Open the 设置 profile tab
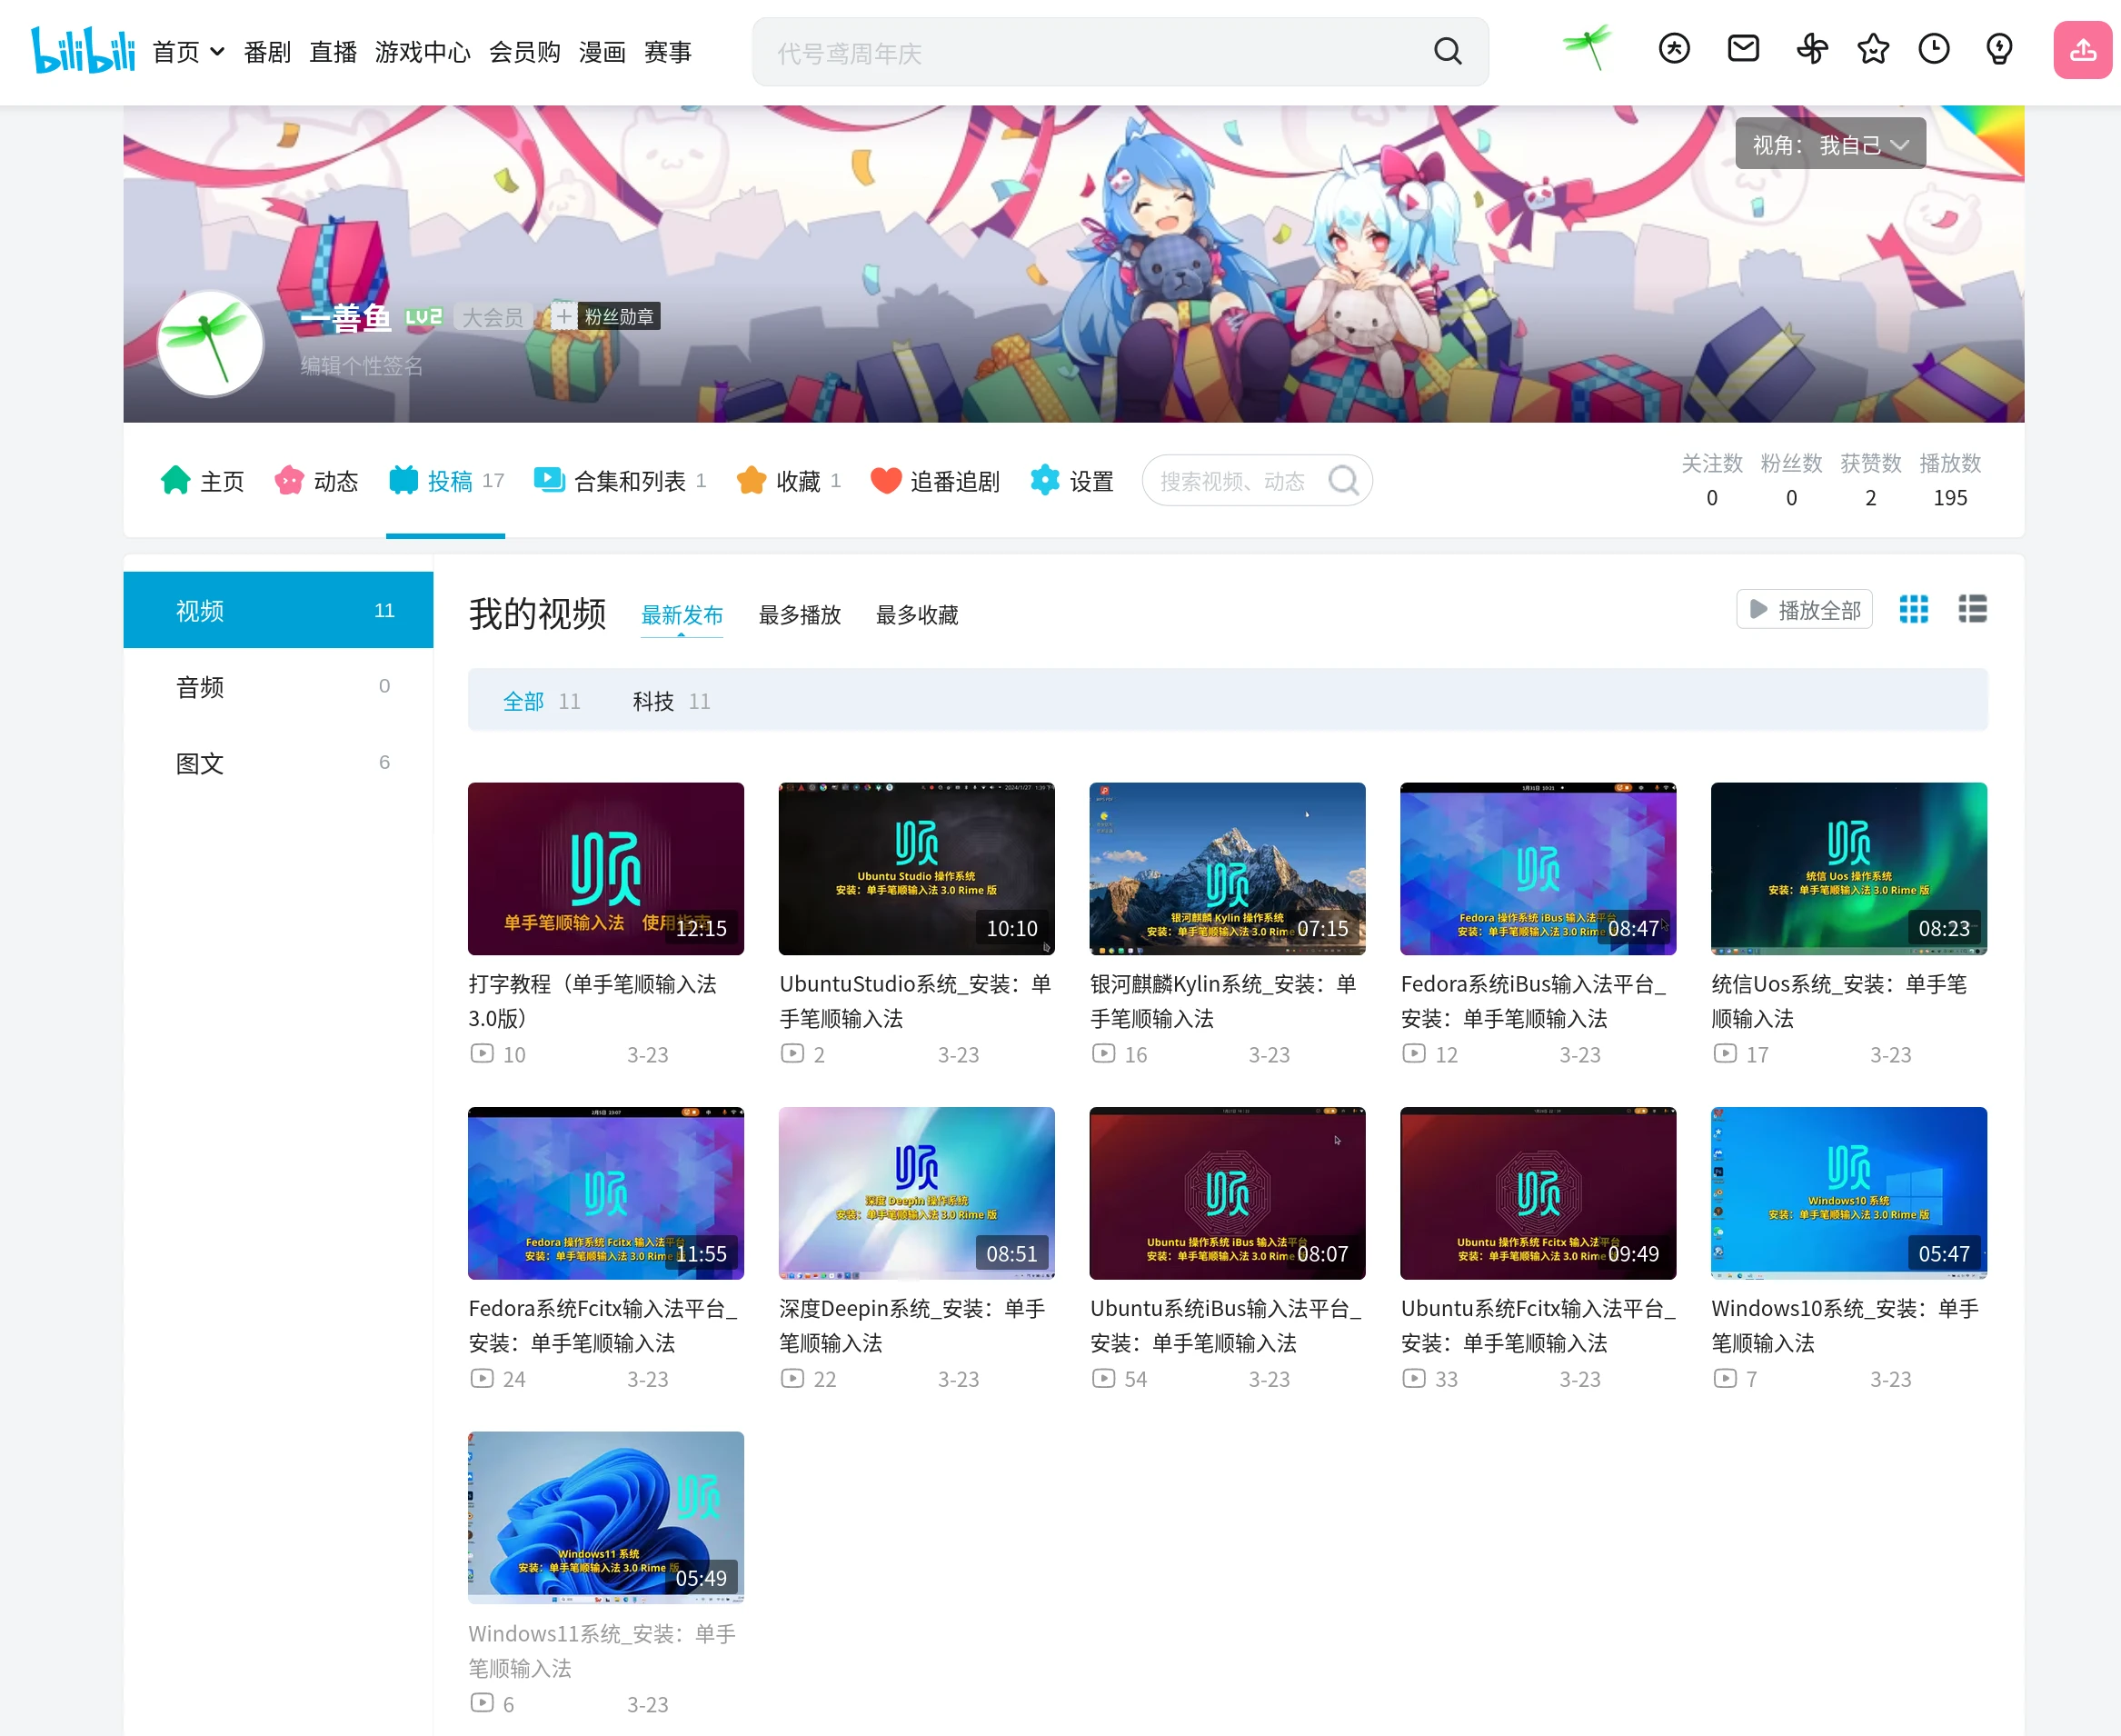This screenshot has height=1736, width=2121. tap(1072, 481)
